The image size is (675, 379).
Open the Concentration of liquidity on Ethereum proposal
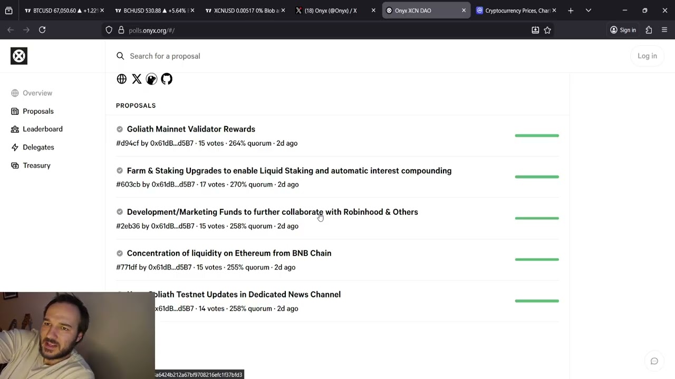229,253
